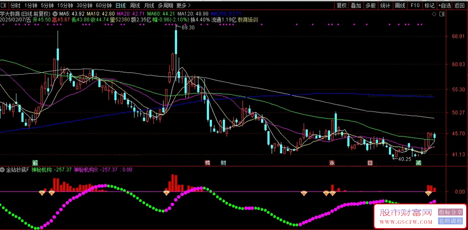Click the most recent gold diamond signal
Screen dimensions: 468x230
click(x=428, y=194)
